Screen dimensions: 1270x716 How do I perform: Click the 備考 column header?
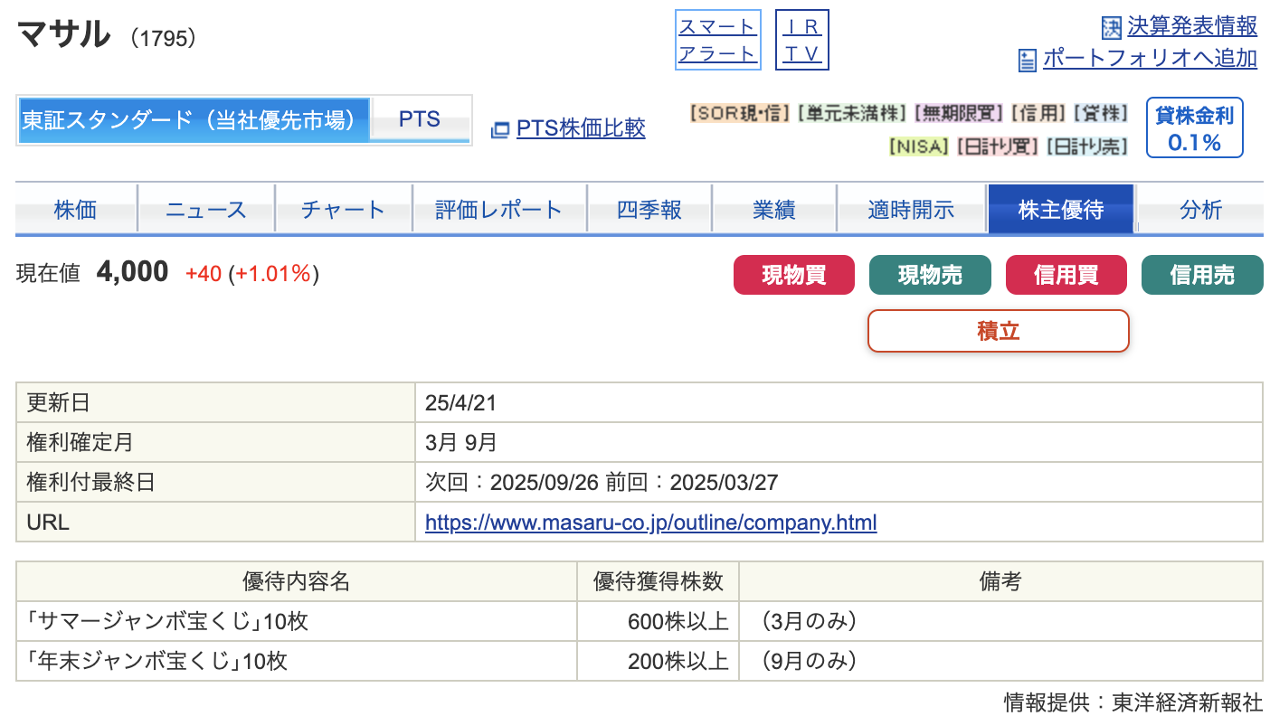pyautogui.click(x=1000, y=581)
